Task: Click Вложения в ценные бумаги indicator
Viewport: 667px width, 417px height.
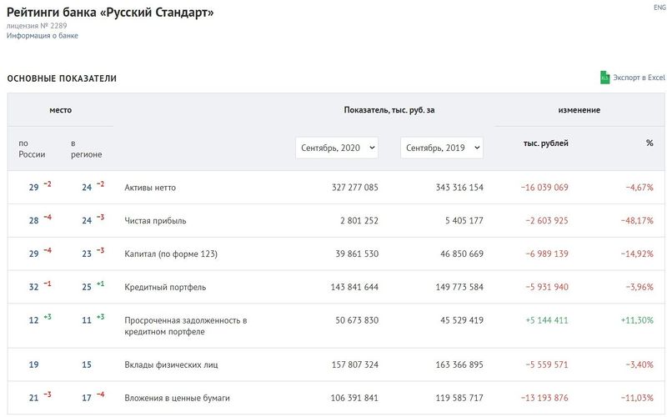Action: [177, 398]
